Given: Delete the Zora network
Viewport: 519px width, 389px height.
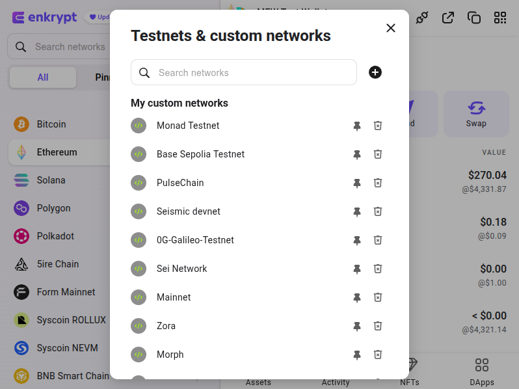Looking at the screenshot, I should pos(378,326).
